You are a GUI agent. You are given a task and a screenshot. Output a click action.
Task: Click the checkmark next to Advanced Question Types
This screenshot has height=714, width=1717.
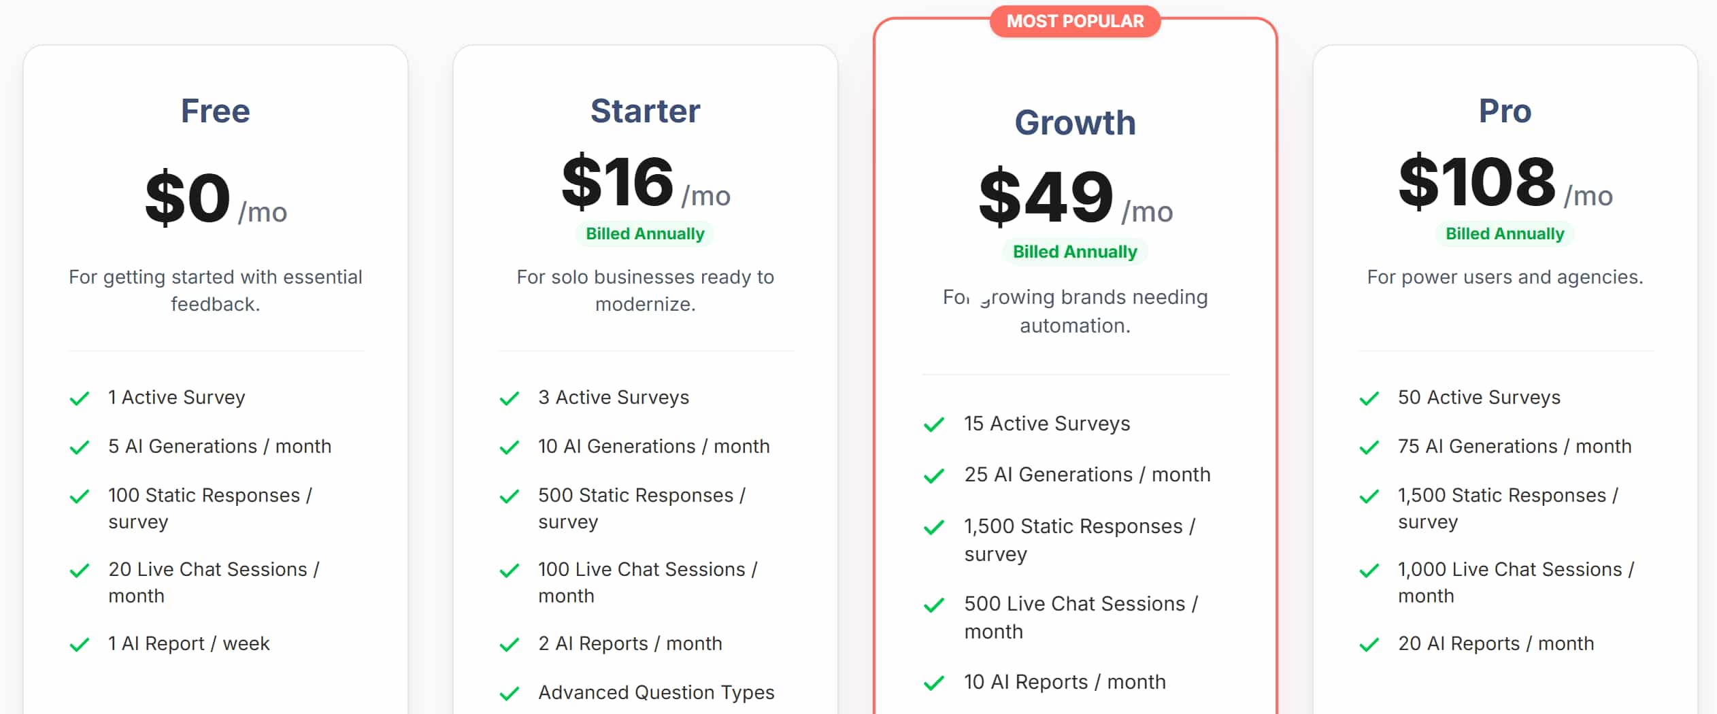[510, 694]
